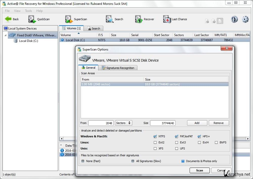Screen dimensions: 253x179
Task: Switch to the Signatures Recognition tab
Action: [x=118, y=68]
